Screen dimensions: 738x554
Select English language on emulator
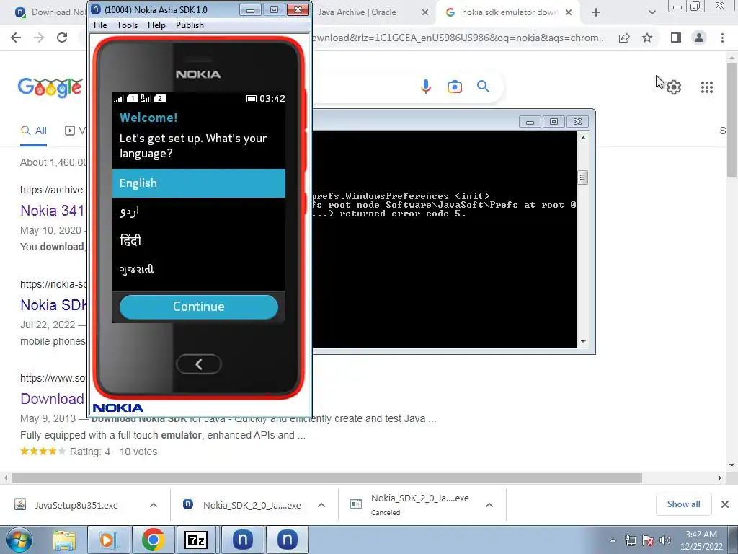(x=199, y=183)
